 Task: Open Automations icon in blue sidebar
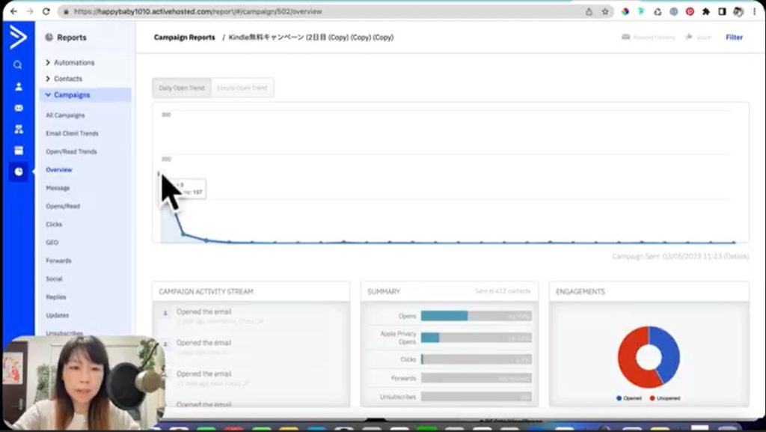coord(18,129)
